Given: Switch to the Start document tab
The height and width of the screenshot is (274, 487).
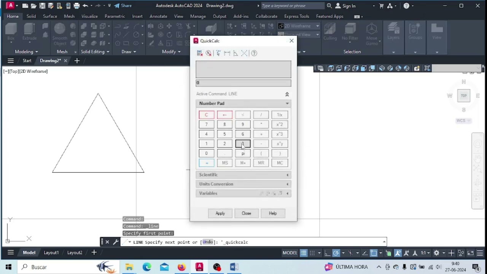Looking at the screenshot, I should (27, 61).
